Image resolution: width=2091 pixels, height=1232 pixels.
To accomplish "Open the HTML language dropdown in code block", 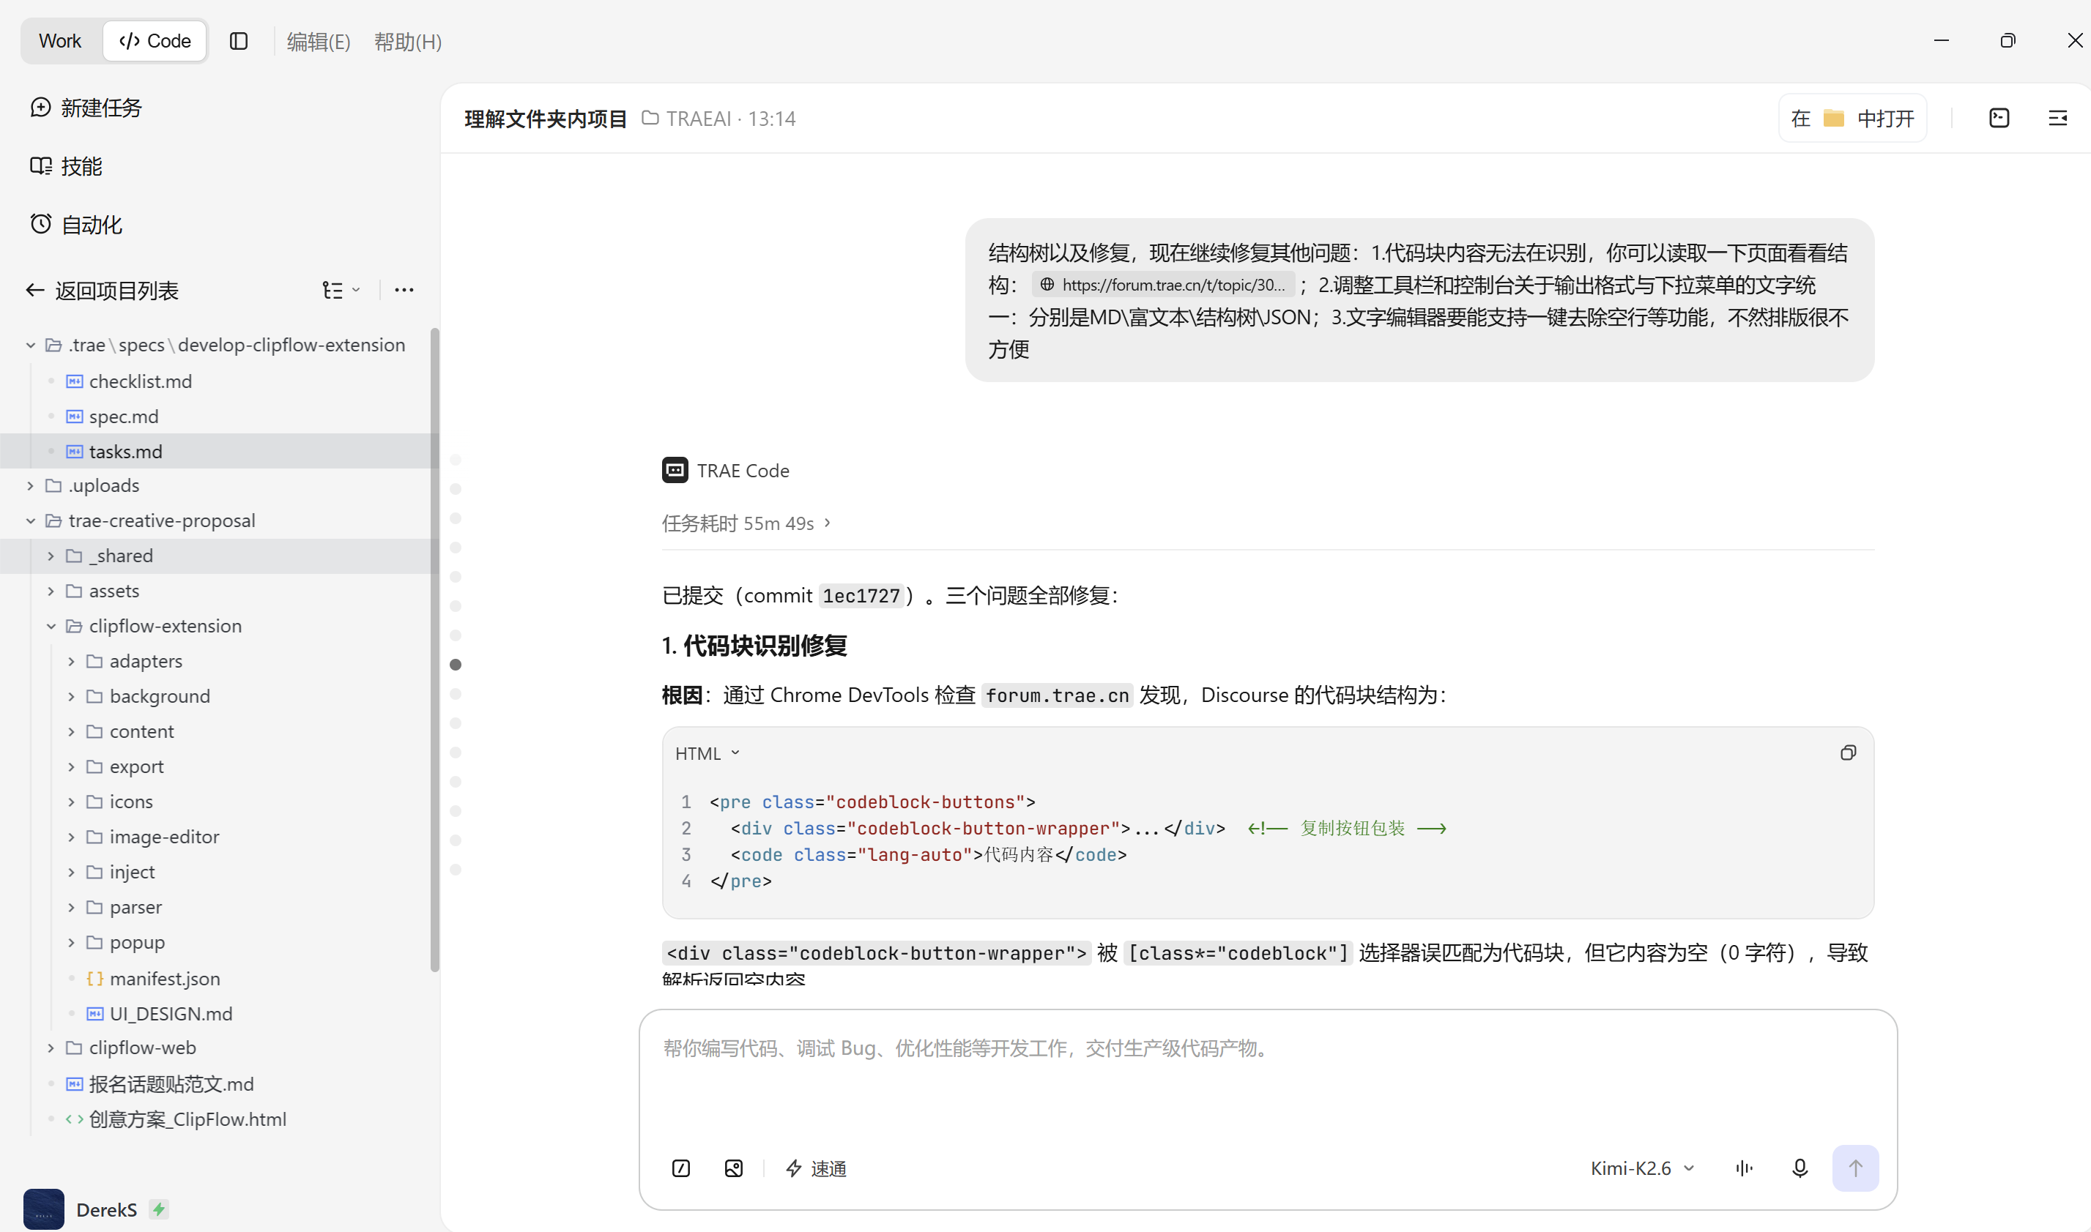I will point(707,753).
